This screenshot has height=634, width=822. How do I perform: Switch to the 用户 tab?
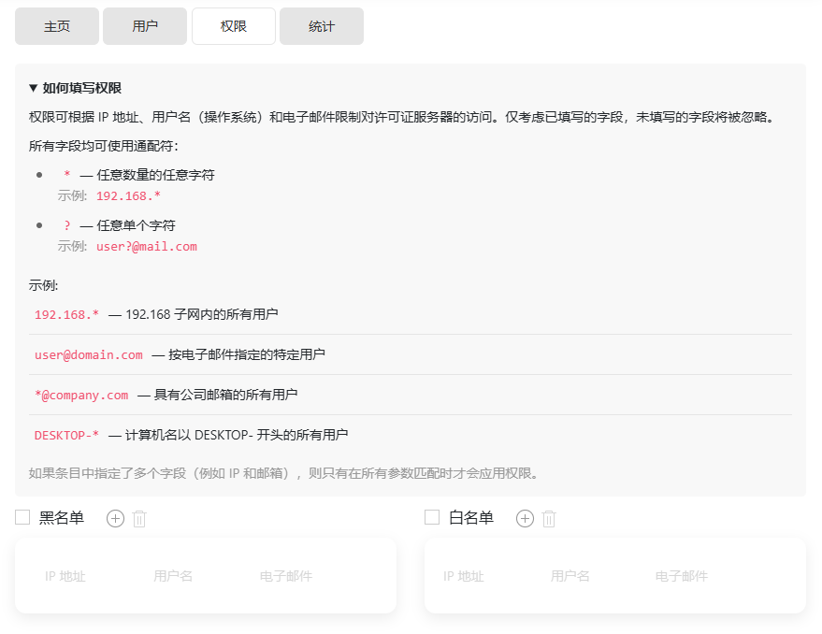click(x=145, y=26)
